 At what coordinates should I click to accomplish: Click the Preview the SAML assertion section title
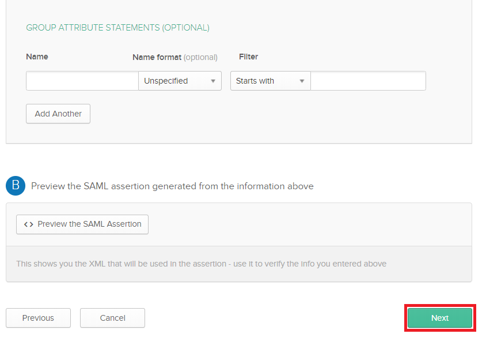tap(172, 186)
